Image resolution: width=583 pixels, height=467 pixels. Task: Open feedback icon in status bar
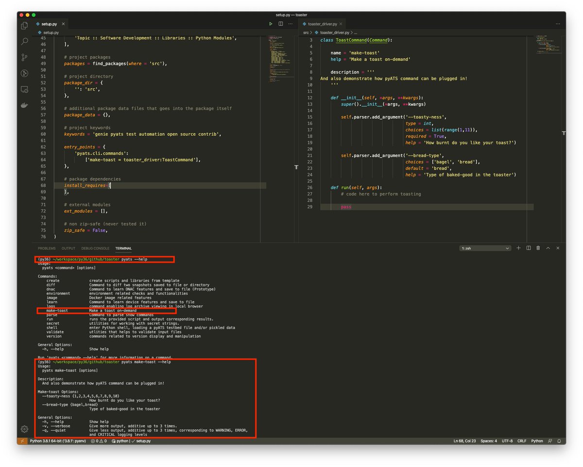point(550,441)
